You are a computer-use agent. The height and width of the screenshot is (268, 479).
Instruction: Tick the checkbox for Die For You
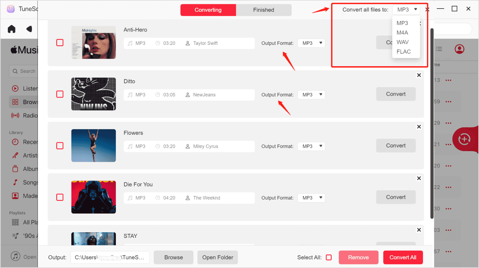pyautogui.click(x=60, y=197)
